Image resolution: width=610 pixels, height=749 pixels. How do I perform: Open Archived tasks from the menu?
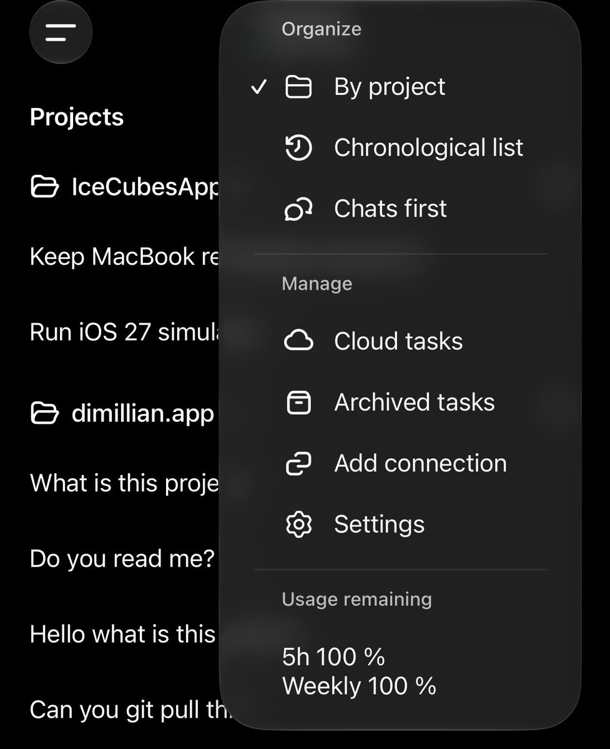pos(400,403)
